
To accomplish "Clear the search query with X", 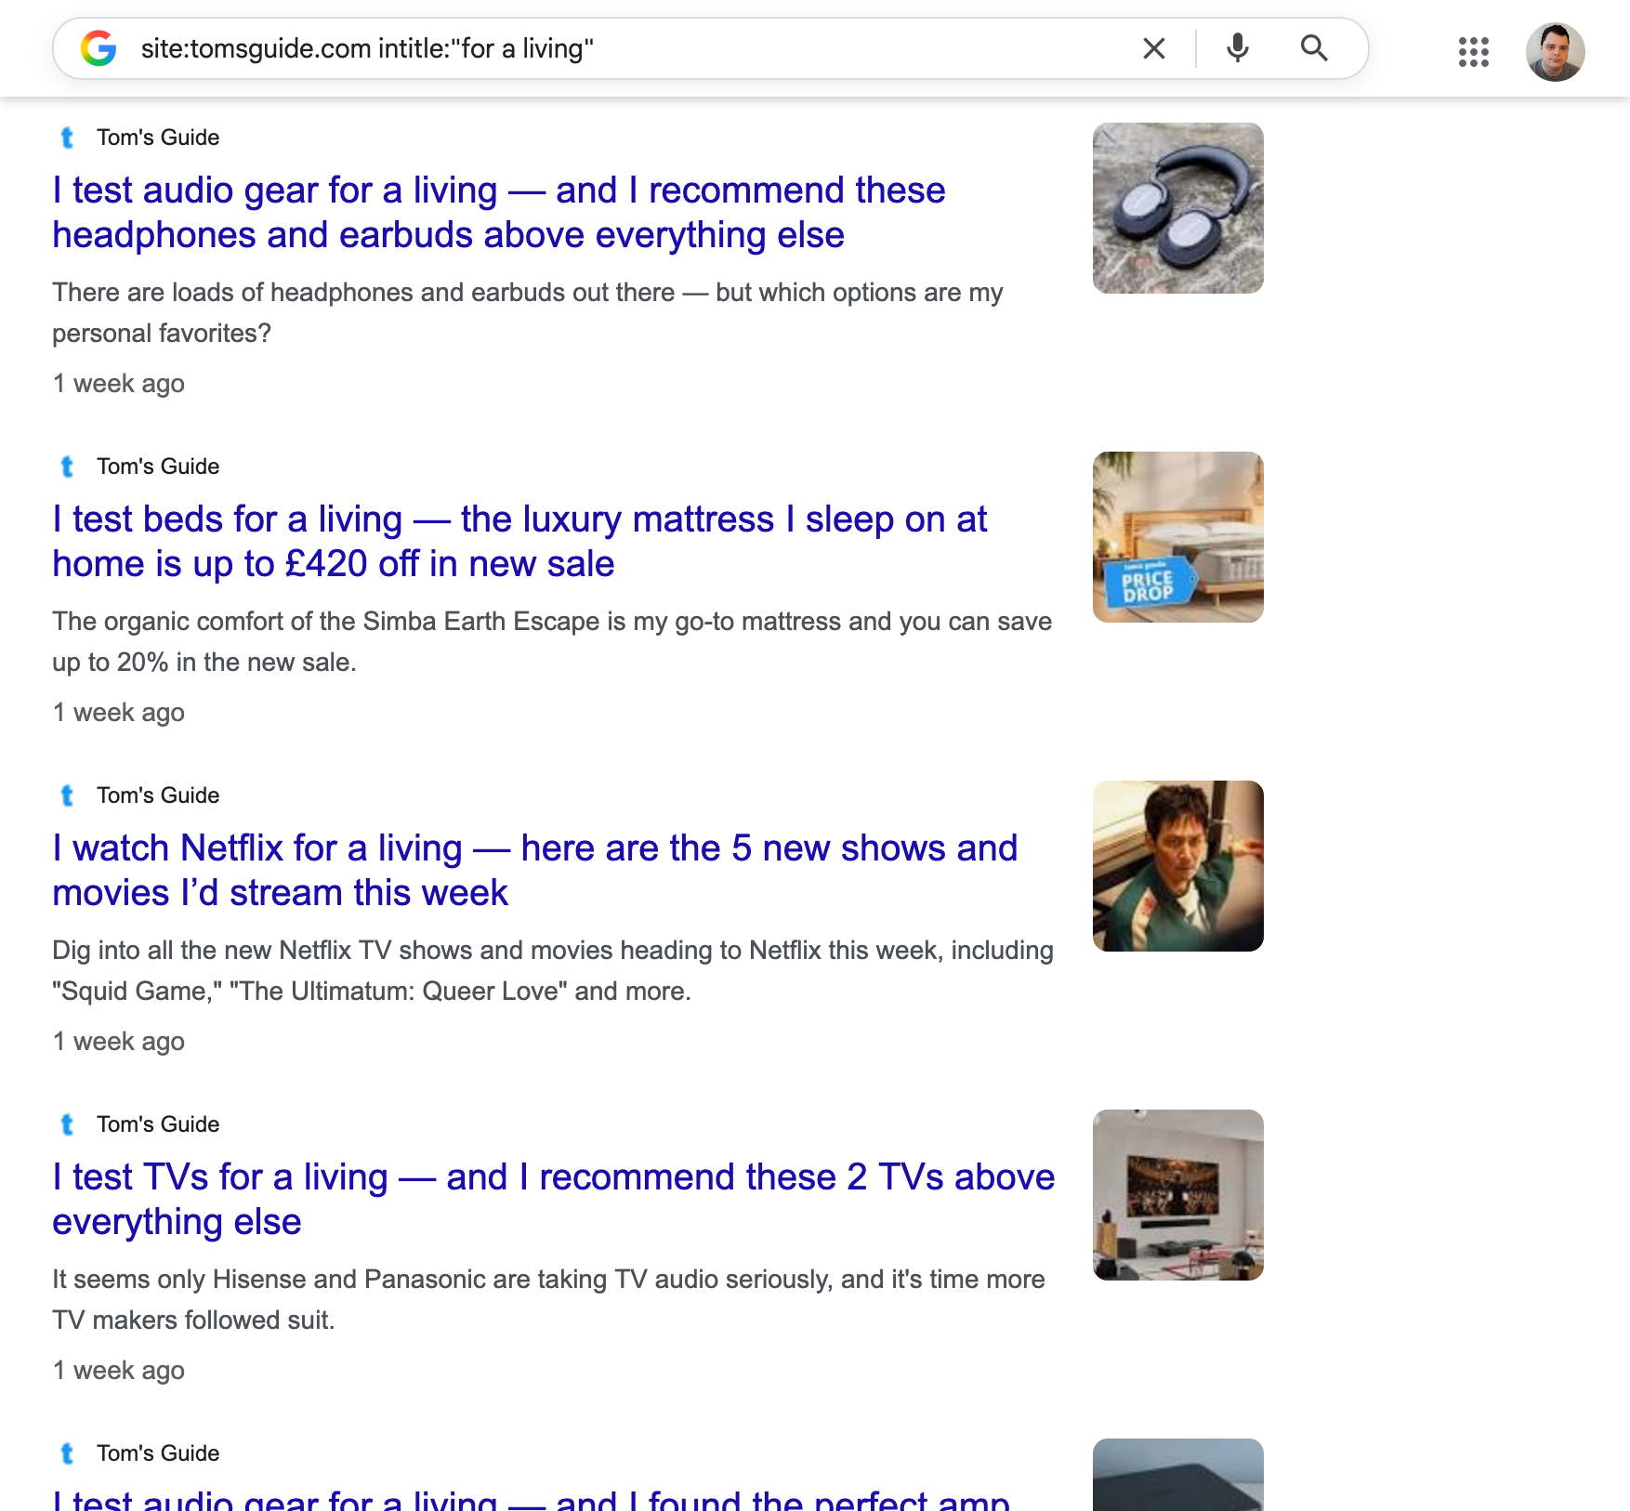I will pos(1153,48).
